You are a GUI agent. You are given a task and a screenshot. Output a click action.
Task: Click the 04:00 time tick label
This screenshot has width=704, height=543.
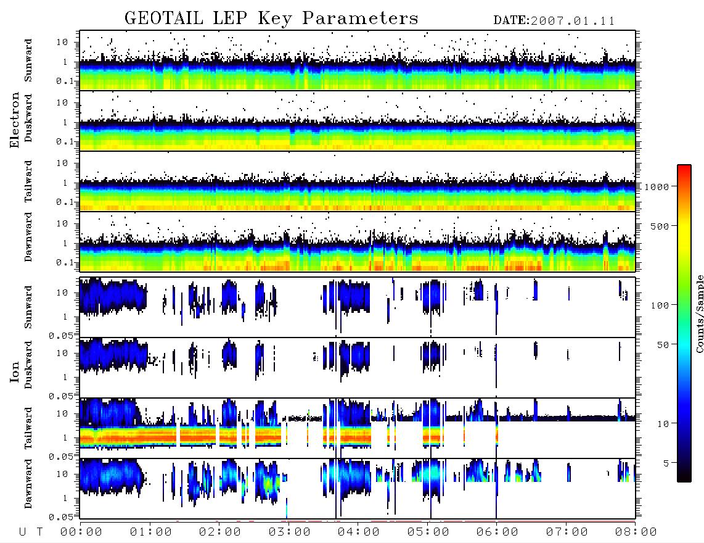tap(359, 533)
